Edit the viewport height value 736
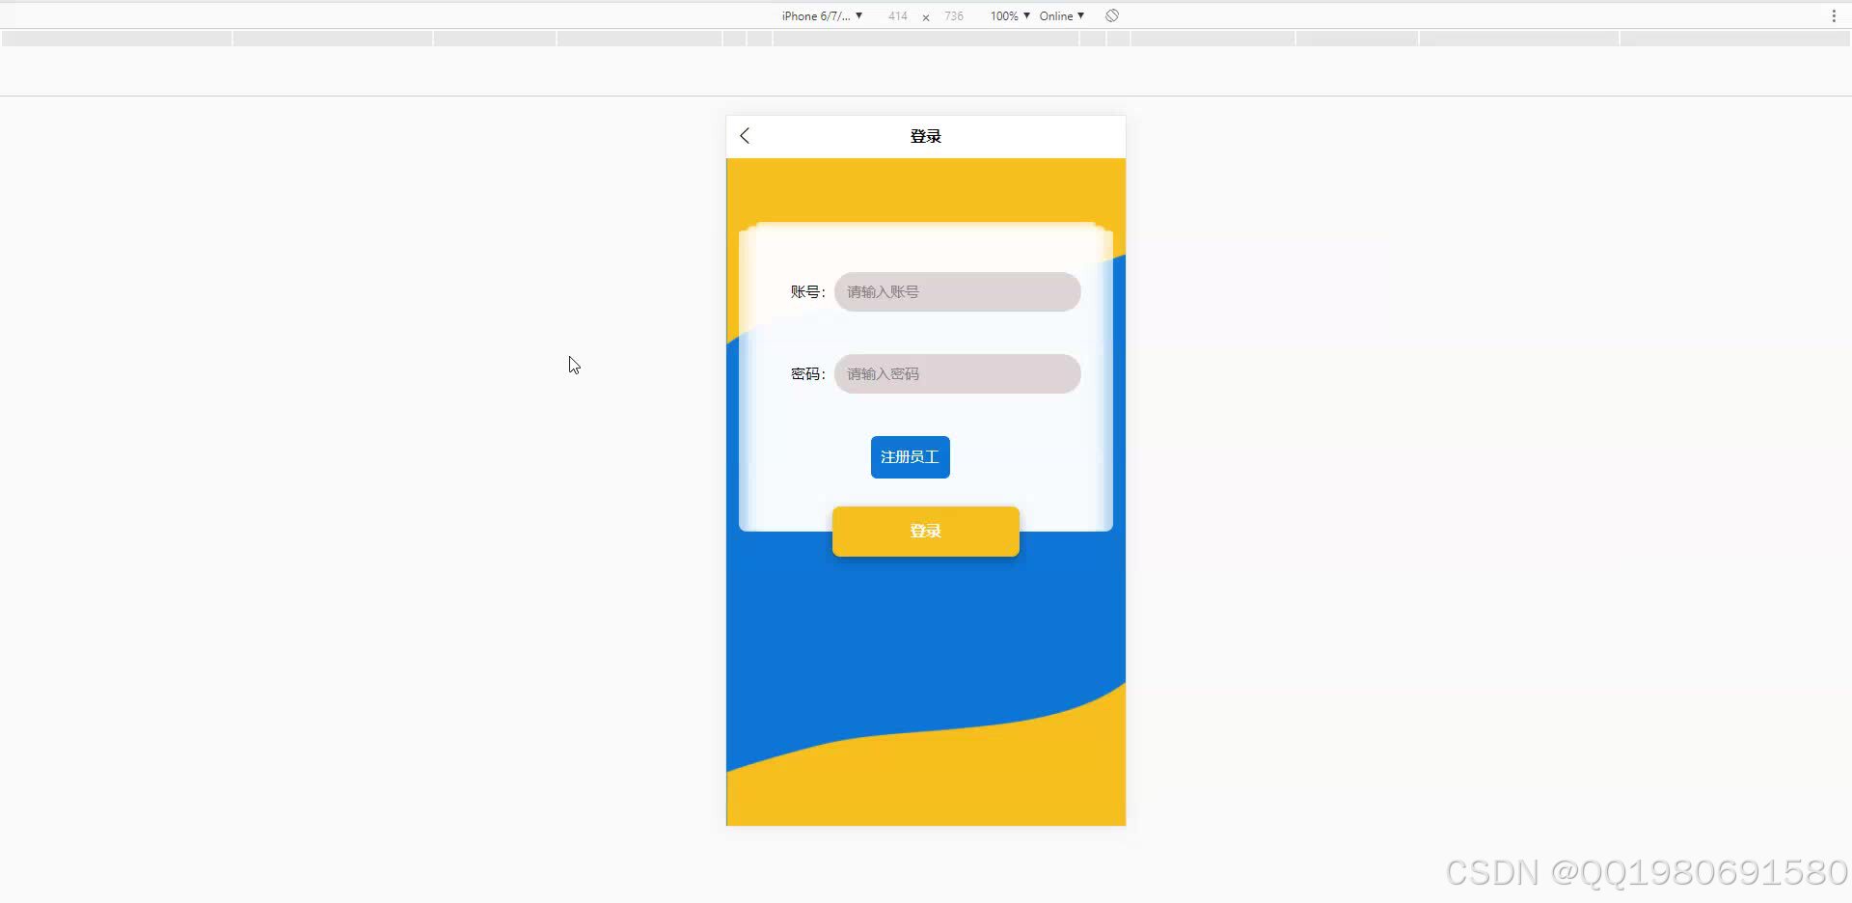Screen dimensions: 1852x903 coord(953,15)
